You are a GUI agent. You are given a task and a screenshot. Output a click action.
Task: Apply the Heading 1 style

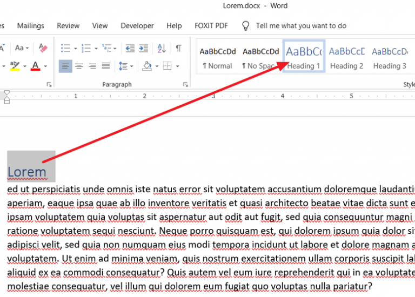tap(304, 58)
